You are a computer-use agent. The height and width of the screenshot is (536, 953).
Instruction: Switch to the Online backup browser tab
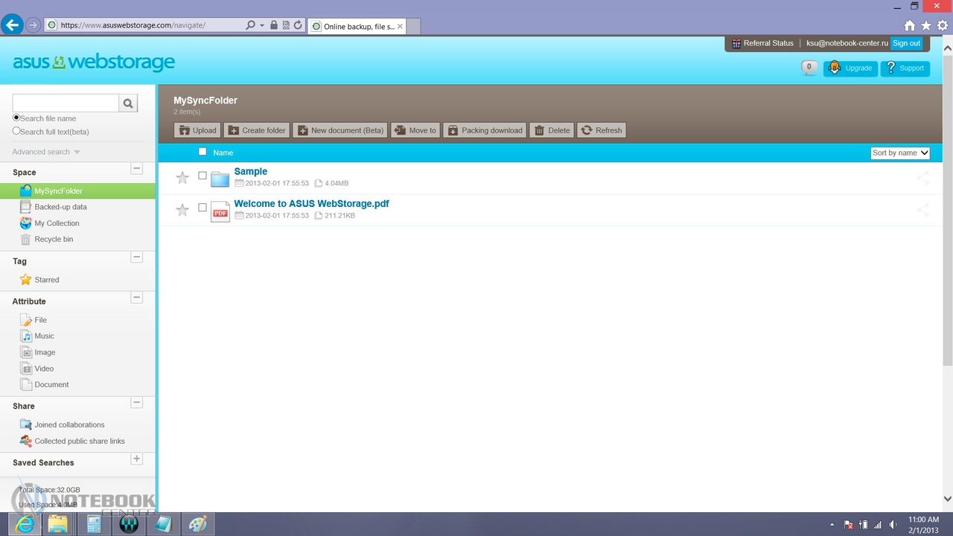click(x=357, y=26)
